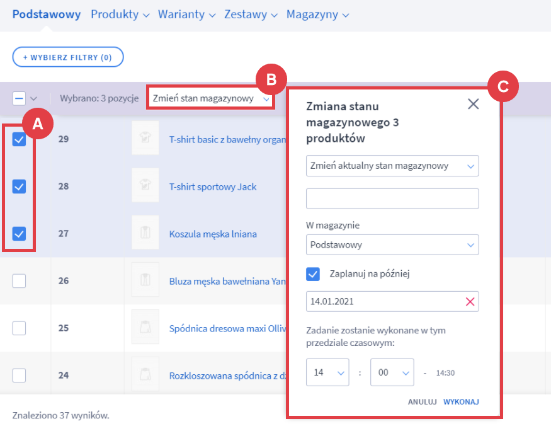Clear the date 14.01.2021 with red X
The width and height of the screenshot is (551, 431).
click(x=469, y=301)
